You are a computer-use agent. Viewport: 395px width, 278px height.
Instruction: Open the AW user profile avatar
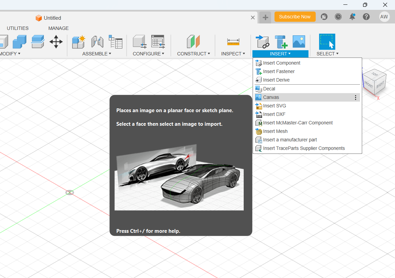384,17
